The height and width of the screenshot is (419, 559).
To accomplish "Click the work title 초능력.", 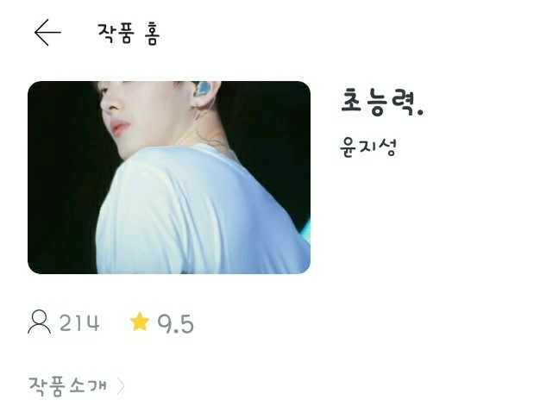I will [382, 103].
